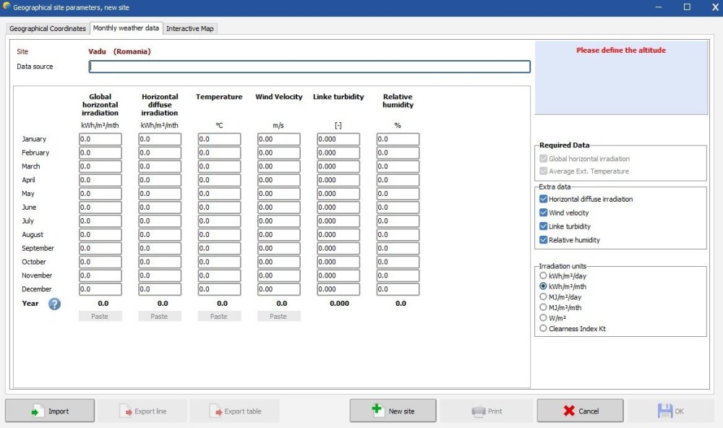Uncheck Horizontal diffuse irradiation checkbox
The width and height of the screenshot is (723, 428).
click(544, 200)
